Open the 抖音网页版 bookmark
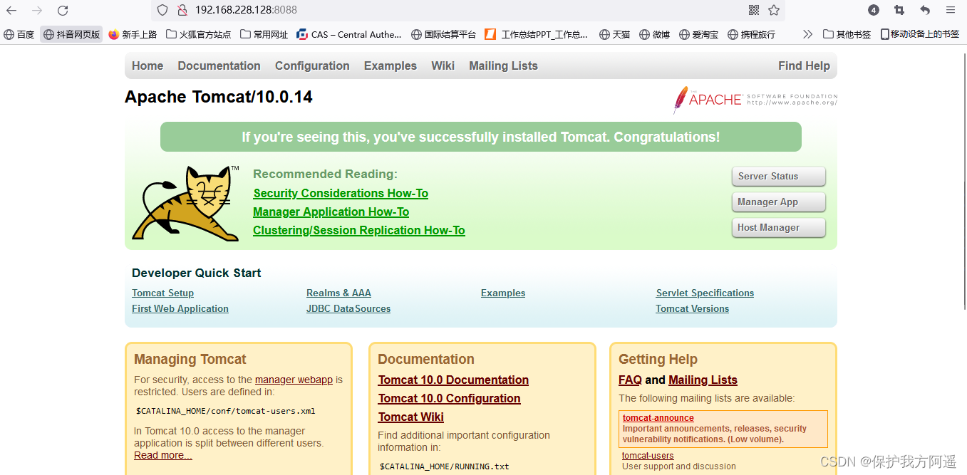The image size is (967, 475). point(71,34)
